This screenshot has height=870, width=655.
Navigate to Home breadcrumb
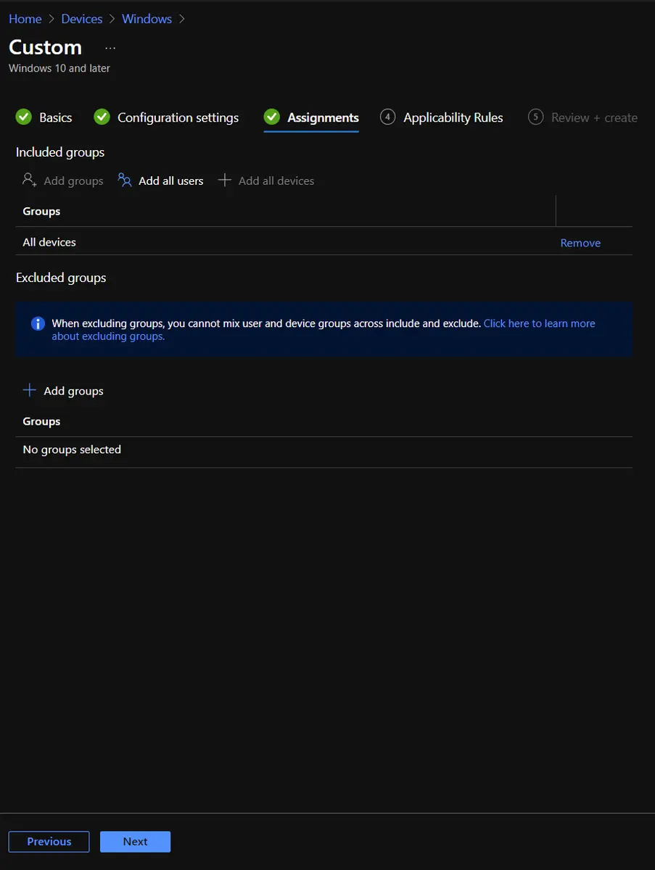[25, 19]
